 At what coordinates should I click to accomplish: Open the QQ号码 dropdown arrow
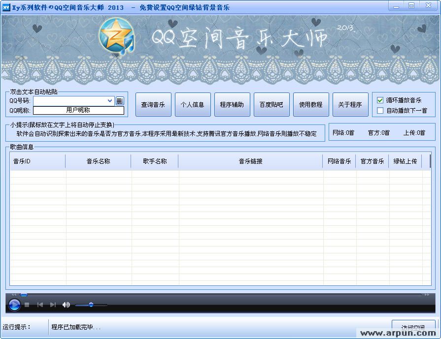(110, 101)
